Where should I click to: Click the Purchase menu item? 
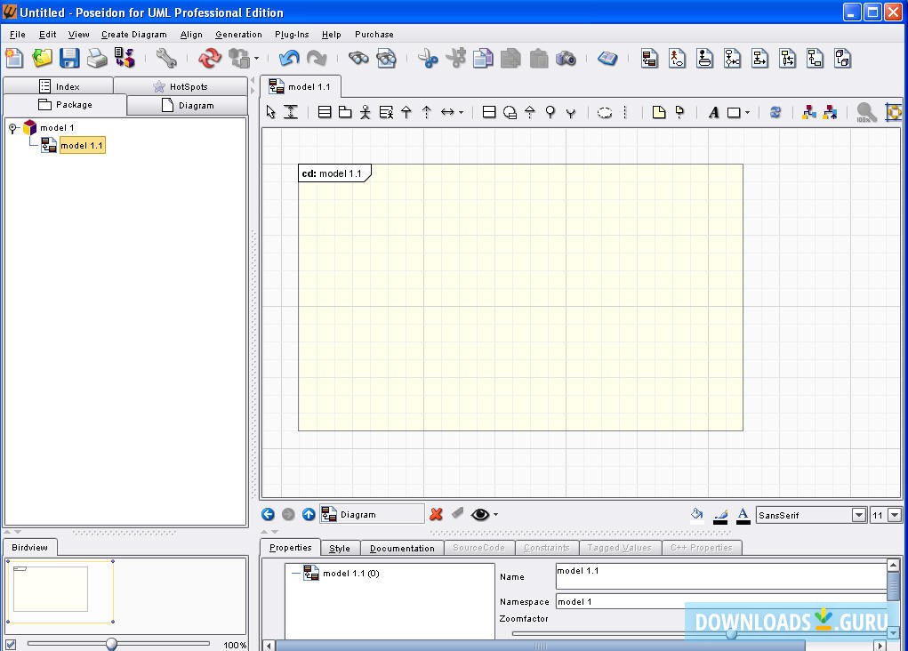coord(374,34)
